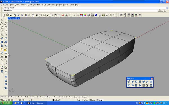169x105 pixels.
Task: Open the color wheel layer icon
Action: [x=85, y=15]
